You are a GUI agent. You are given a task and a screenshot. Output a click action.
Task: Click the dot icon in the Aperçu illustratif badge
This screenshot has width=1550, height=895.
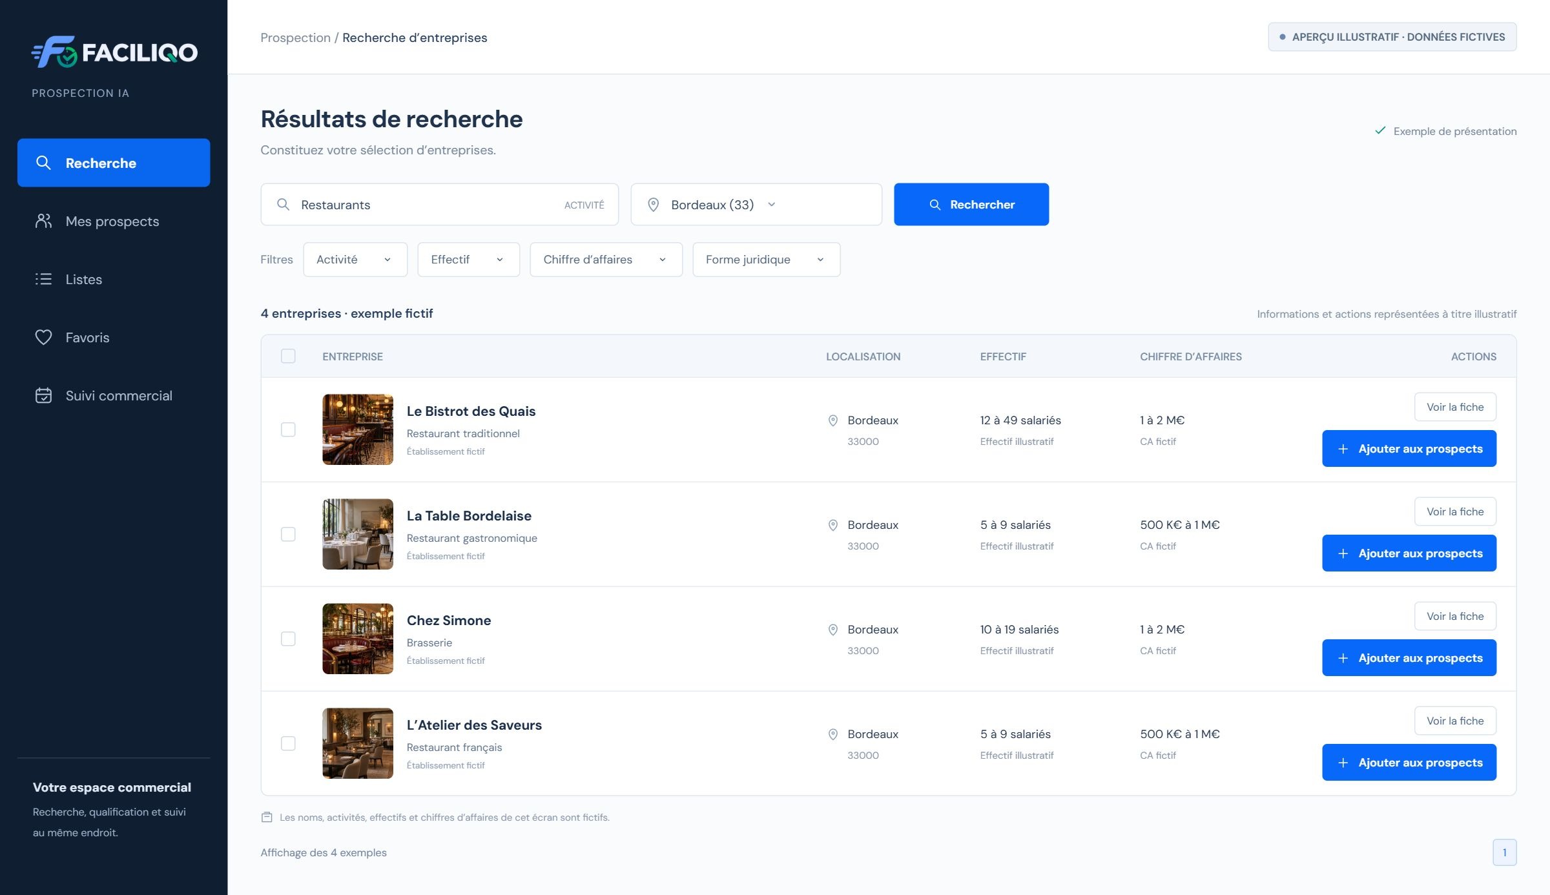[x=1283, y=37]
